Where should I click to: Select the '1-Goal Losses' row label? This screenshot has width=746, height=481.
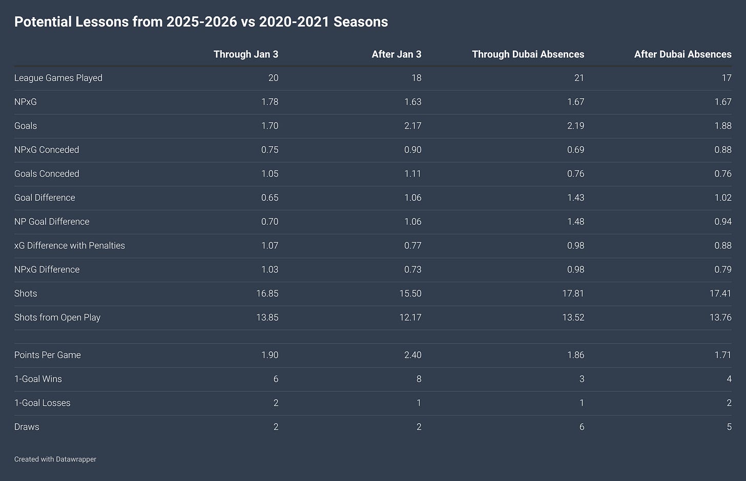(x=43, y=403)
